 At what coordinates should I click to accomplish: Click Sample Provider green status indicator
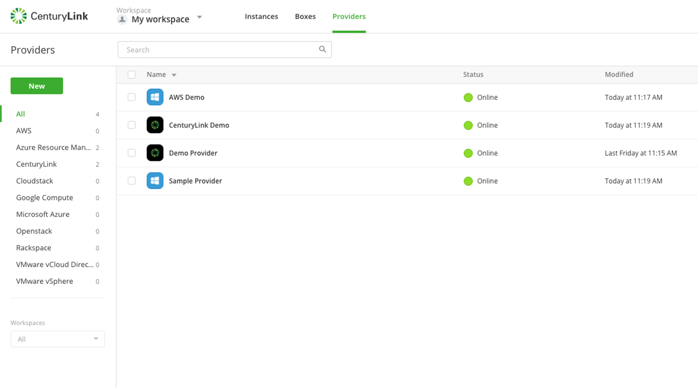pos(468,181)
